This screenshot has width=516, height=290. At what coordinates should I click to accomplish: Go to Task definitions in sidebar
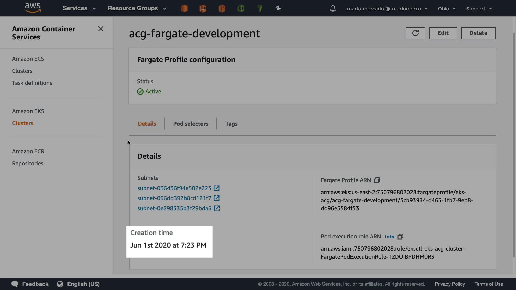click(32, 83)
